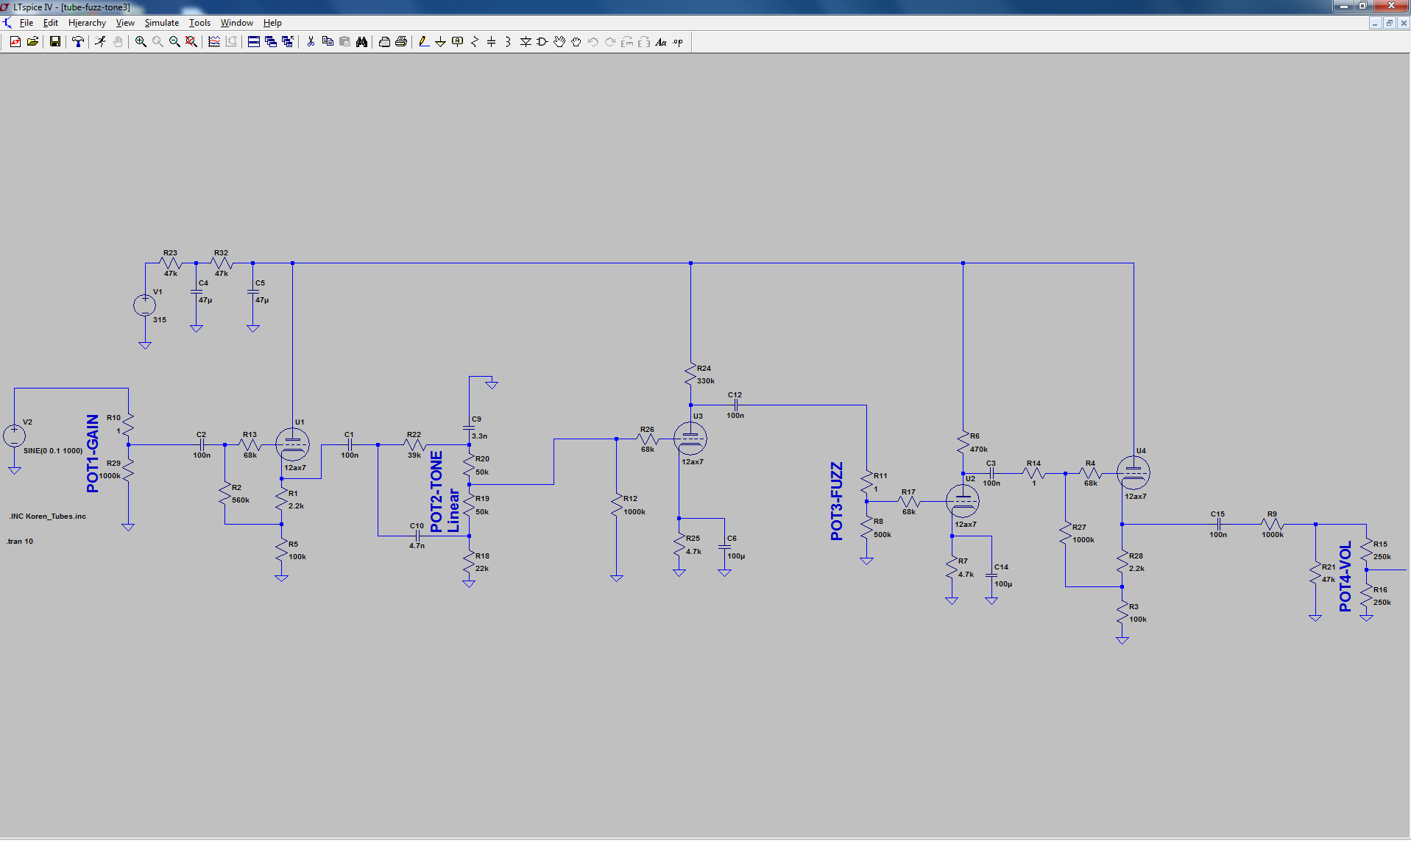1411x841 pixels.
Task: Place a ground symbol
Action: tap(440, 42)
